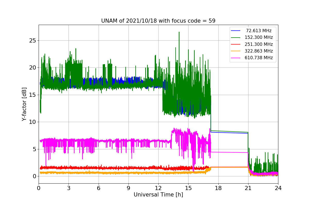Screen dimensions: 309x206
Task: Click y-axis tick label '20'
Action: click(x=32, y=68)
